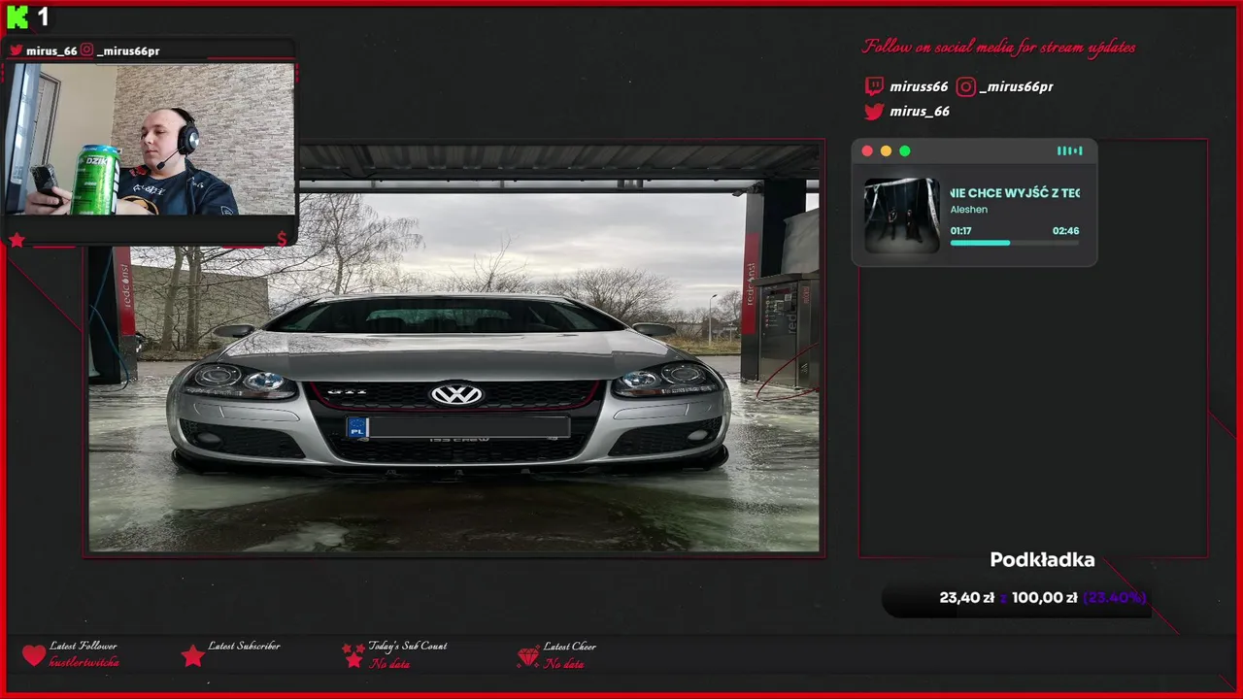Click the Instagram icon in the social media panel

[965, 86]
